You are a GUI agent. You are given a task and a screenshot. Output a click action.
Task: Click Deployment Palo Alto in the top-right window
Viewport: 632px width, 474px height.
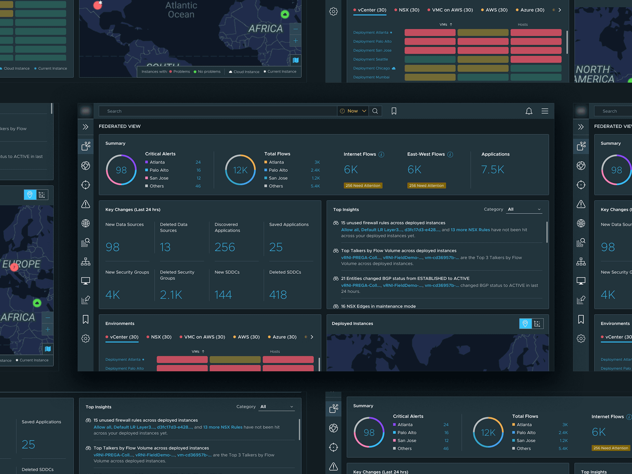pos(372,41)
